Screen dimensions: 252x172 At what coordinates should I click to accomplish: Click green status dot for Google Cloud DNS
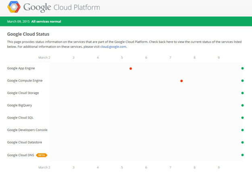point(242,155)
